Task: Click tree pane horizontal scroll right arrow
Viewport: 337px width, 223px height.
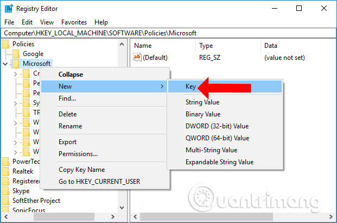Action: click(x=113, y=217)
